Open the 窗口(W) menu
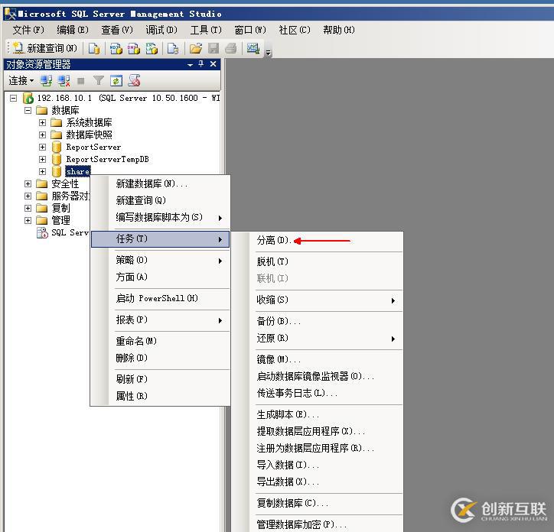 [250, 30]
